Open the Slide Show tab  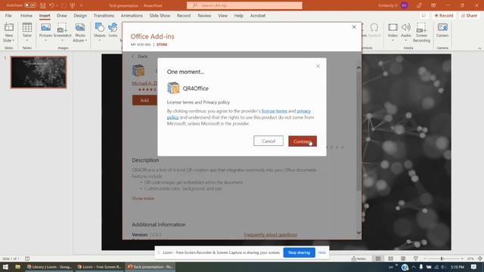[160, 15]
